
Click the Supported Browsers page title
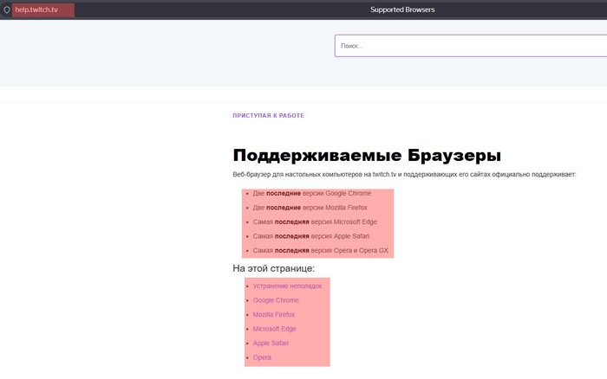(402, 10)
